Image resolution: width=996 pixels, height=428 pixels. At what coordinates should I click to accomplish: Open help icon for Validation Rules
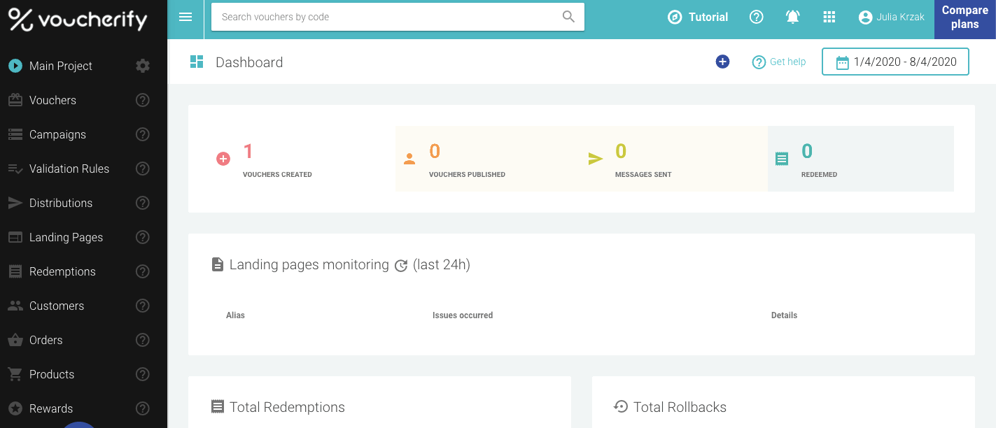point(143,169)
